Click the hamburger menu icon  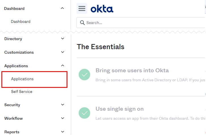(82, 8)
